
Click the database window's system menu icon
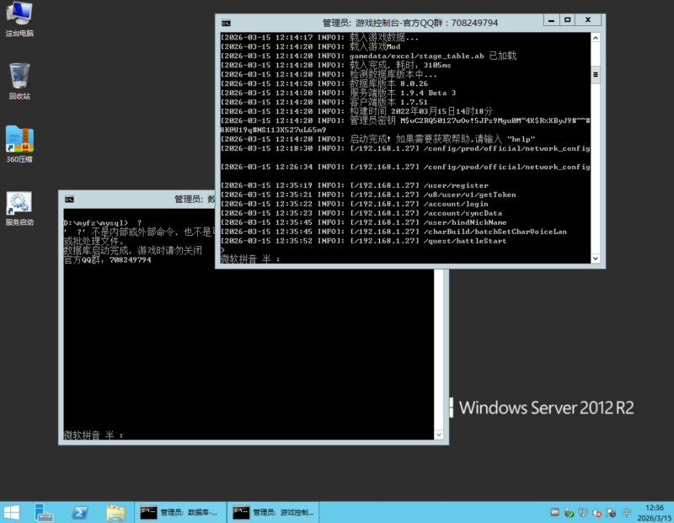[x=71, y=200]
